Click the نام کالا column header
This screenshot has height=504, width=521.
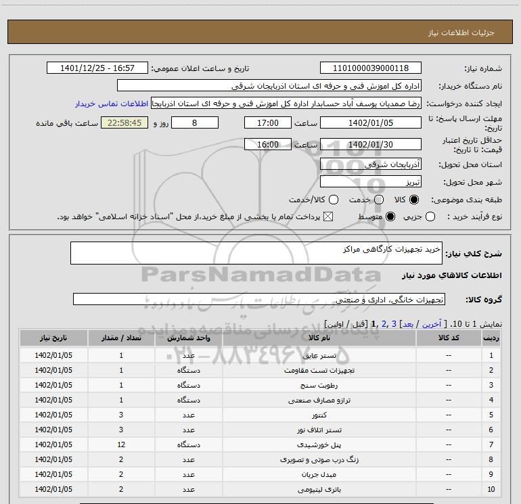click(319, 338)
